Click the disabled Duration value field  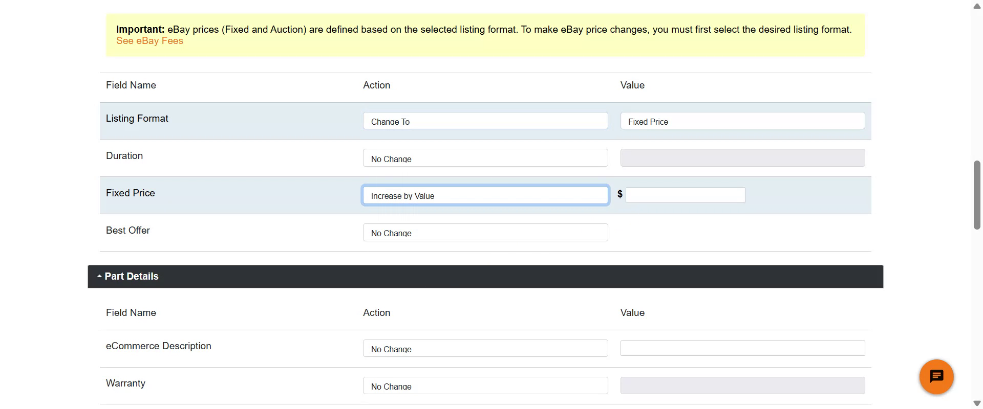(742, 158)
